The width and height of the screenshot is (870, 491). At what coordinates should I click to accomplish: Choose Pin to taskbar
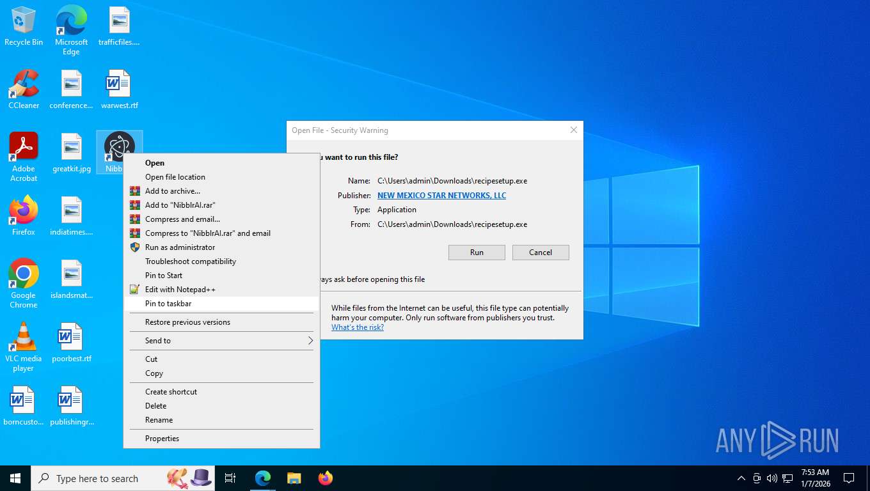pyautogui.click(x=221, y=304)
